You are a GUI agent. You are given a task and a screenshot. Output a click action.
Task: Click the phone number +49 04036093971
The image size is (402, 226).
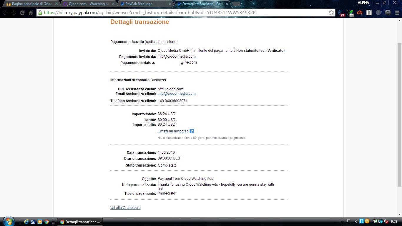pyautogui.click(x=172, y=101)
